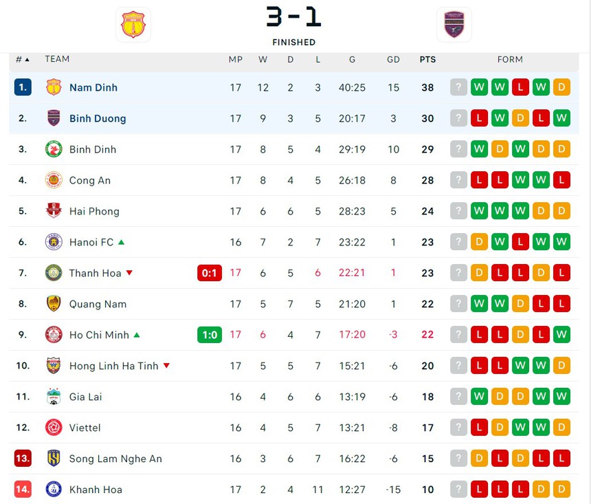
Task: Open the 0:1 live score for Thanh Hoa
Action: coord(209,273)
